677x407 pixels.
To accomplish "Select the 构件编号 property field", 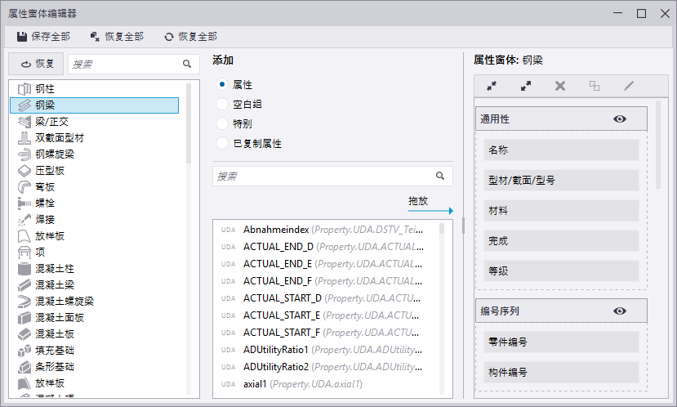I will point(561,372).
